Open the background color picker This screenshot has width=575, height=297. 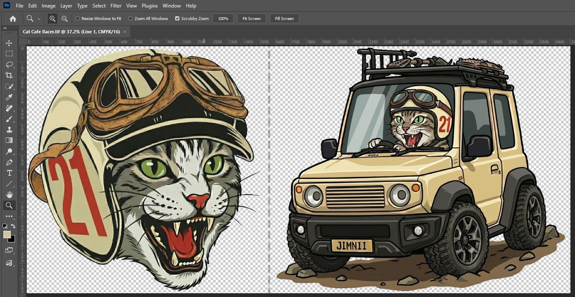(13, 240)
